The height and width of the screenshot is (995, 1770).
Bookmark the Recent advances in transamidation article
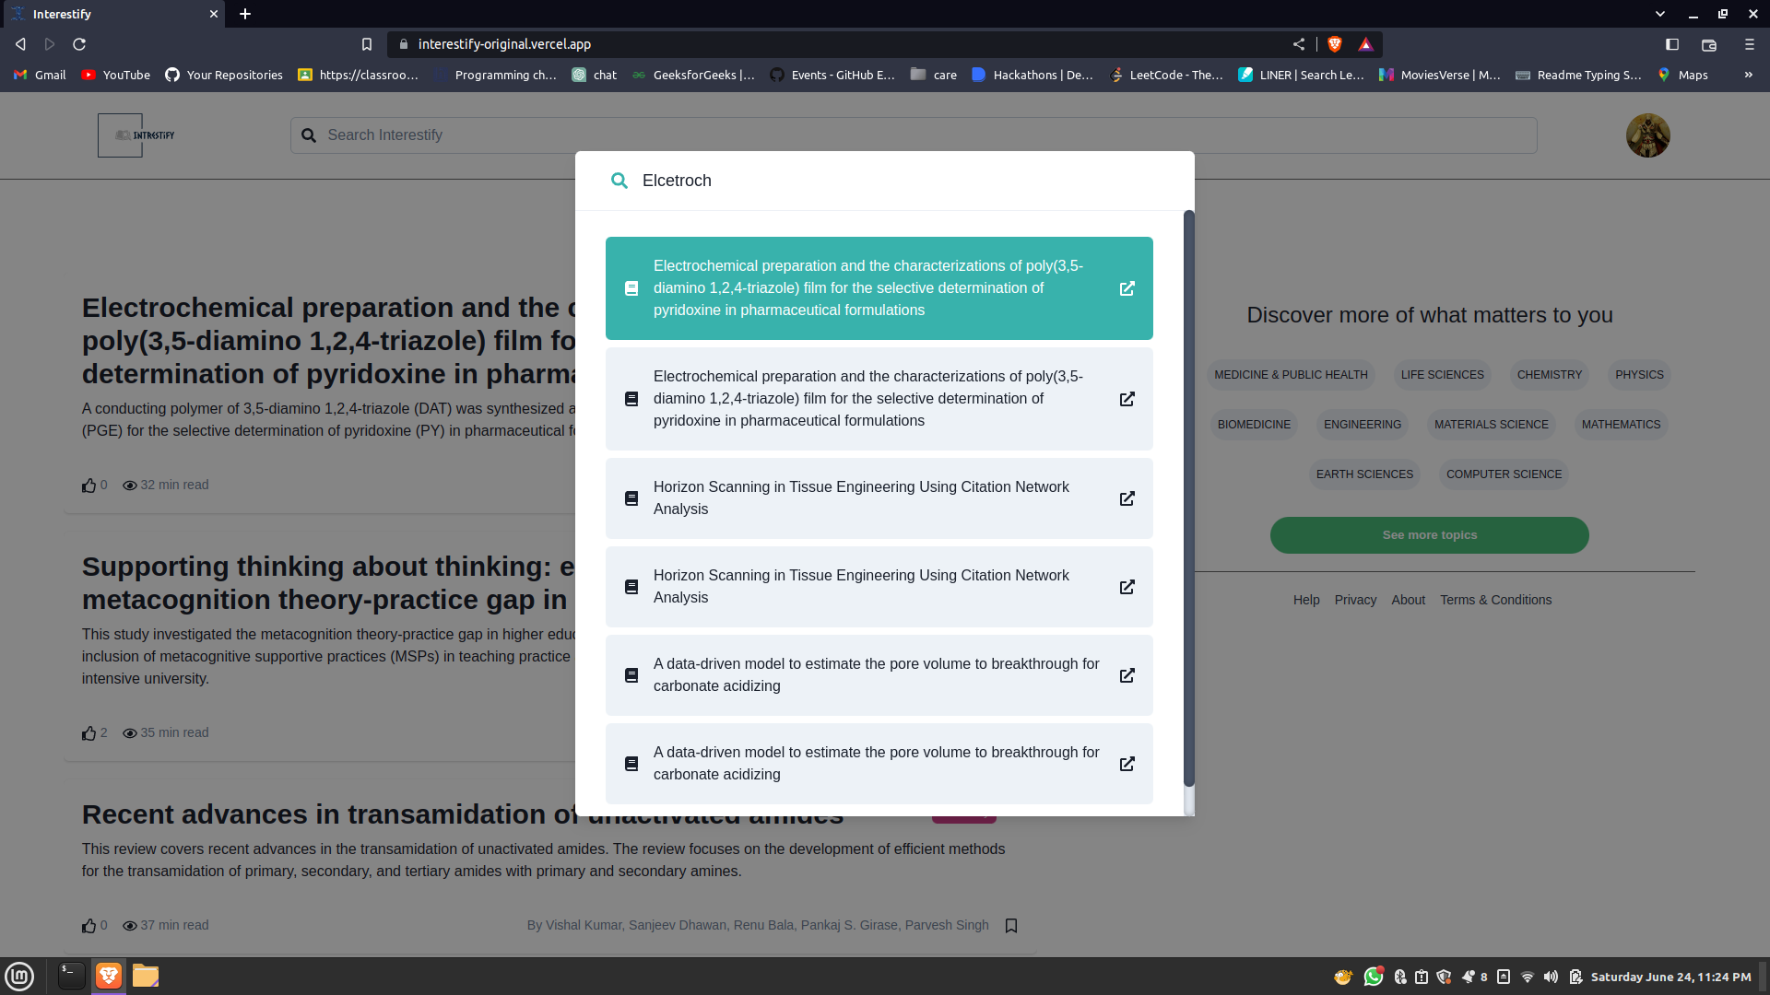(x=1011, y=925)
